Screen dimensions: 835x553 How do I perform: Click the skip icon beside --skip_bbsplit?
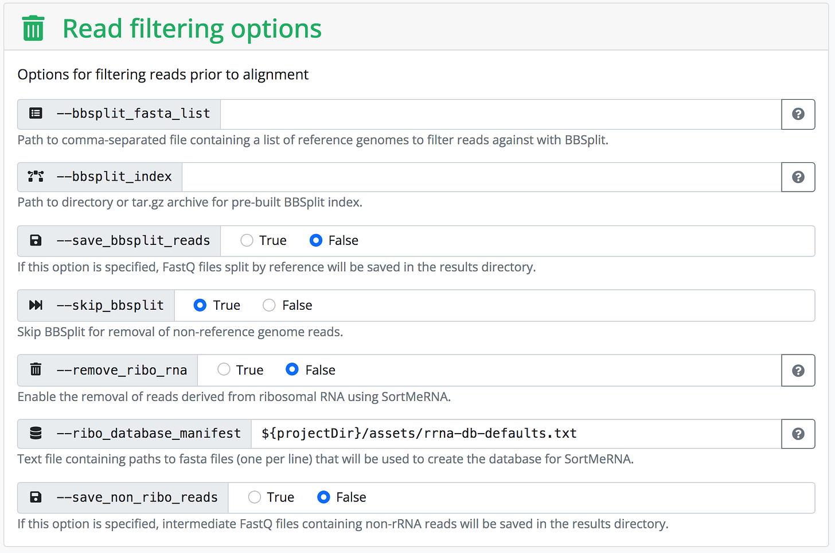36,305
